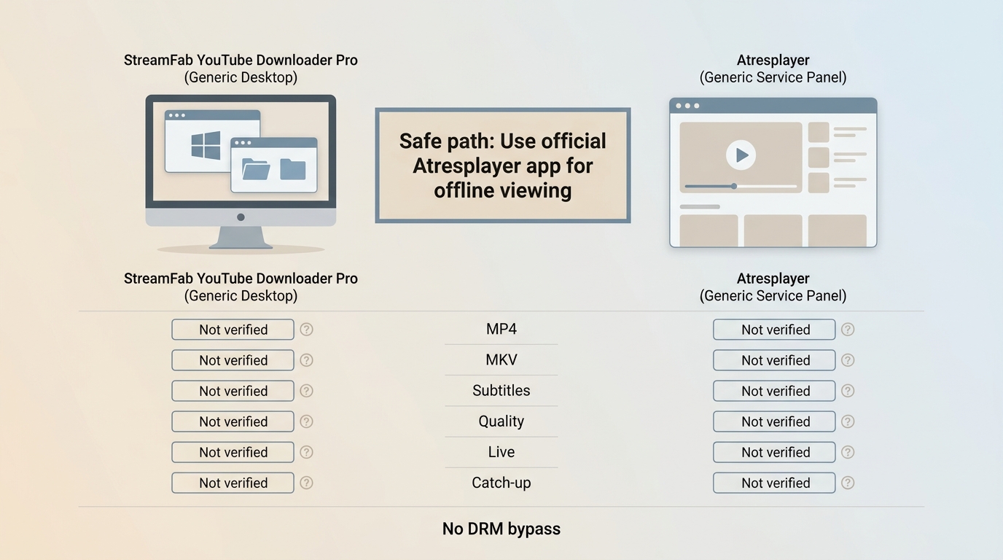The height and width of the screenshot is (560, 1003).
Task: Click the Atresplayer heading directly above the comparison table
Action: coord(773,287)
